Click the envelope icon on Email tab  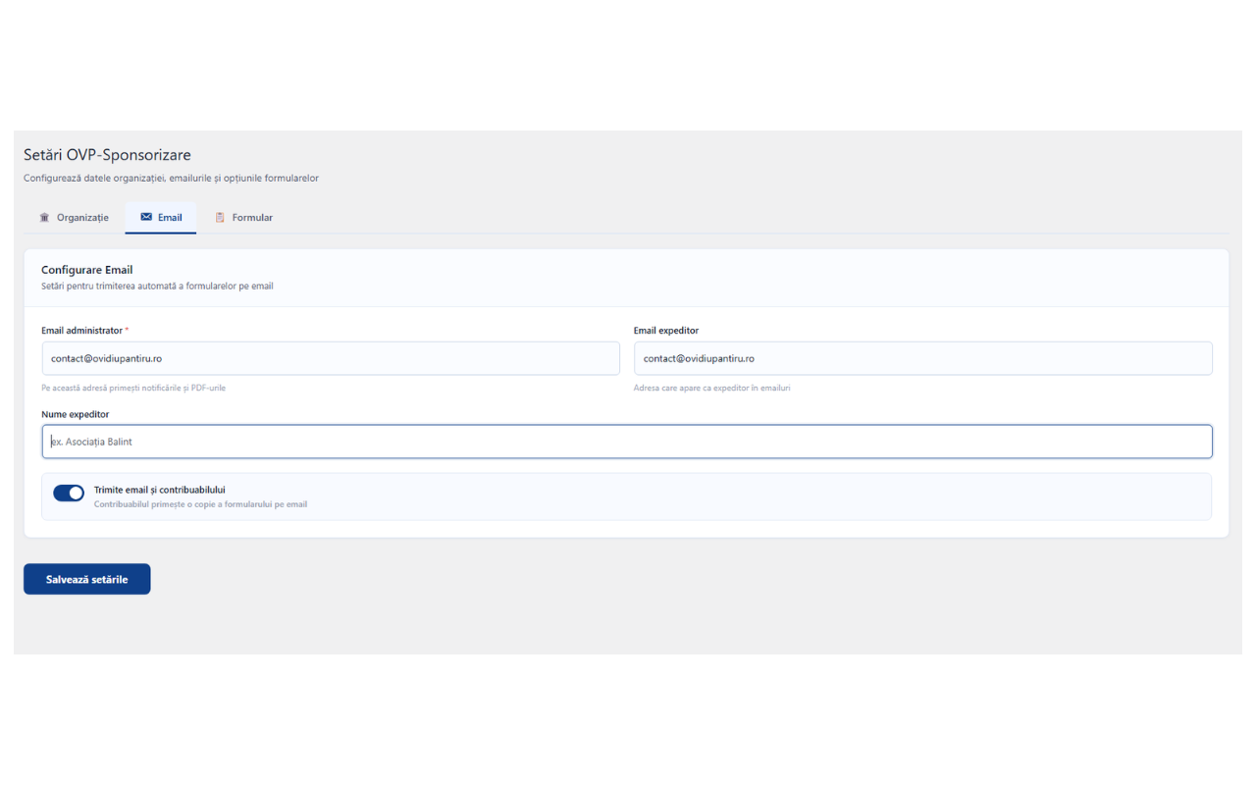coord(146,218)
